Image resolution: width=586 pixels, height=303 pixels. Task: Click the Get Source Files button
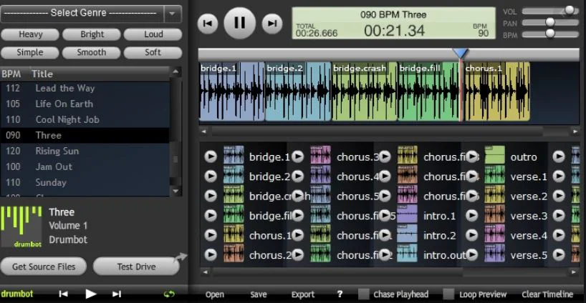(x=44, y=267)
